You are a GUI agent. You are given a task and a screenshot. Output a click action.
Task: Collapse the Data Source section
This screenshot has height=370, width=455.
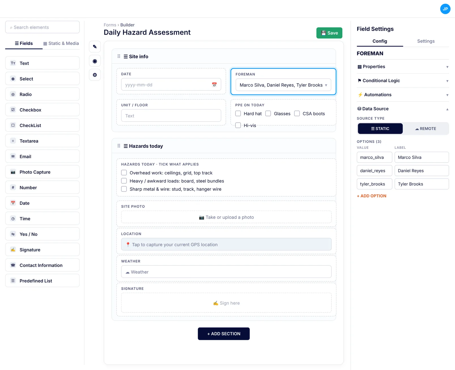tap(403, 109)
